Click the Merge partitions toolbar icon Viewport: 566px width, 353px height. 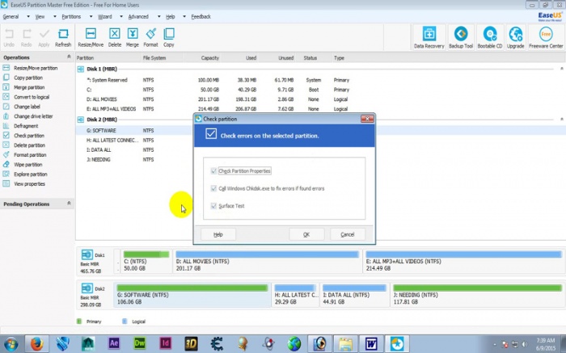tap(133, 36)
